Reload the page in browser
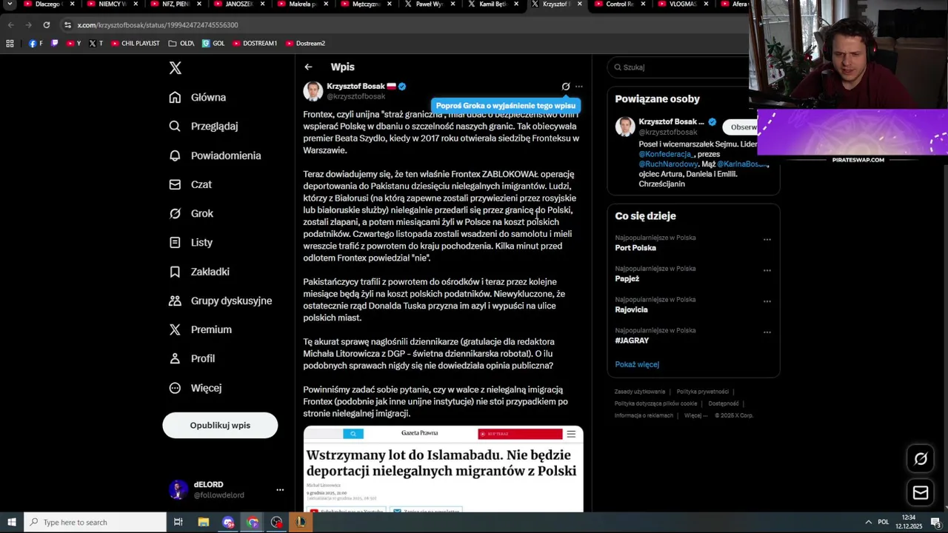 (x=46, y=24)
